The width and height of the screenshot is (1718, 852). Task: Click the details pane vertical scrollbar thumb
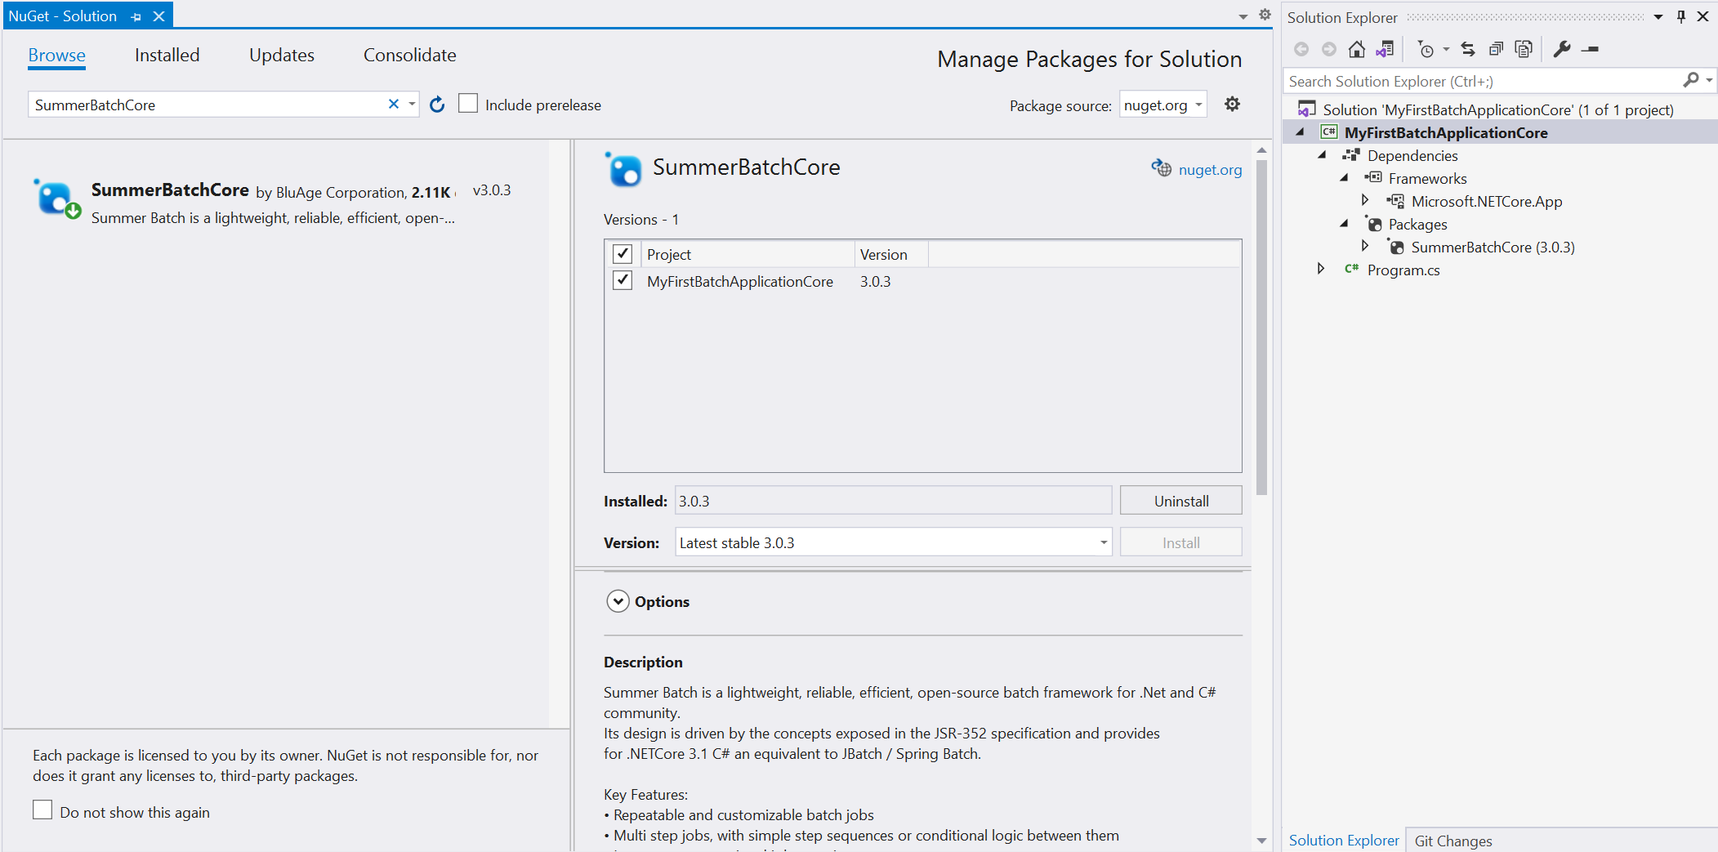point(1261,327)
